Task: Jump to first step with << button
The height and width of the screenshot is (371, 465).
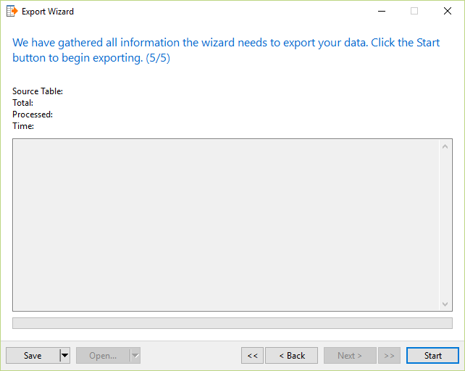Action: (252, 355)
